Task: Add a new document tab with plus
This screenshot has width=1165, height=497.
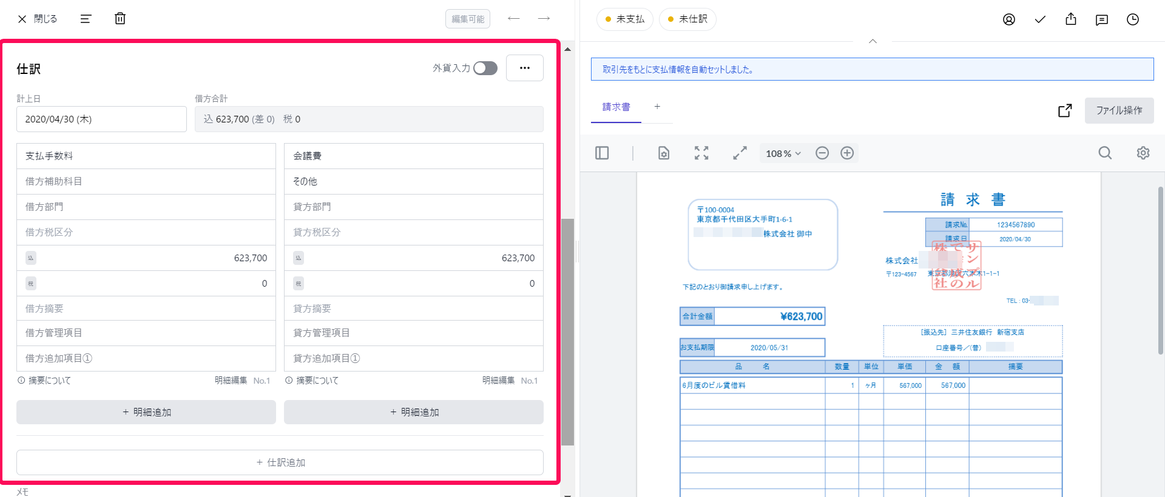Action: tap(657, 107)
